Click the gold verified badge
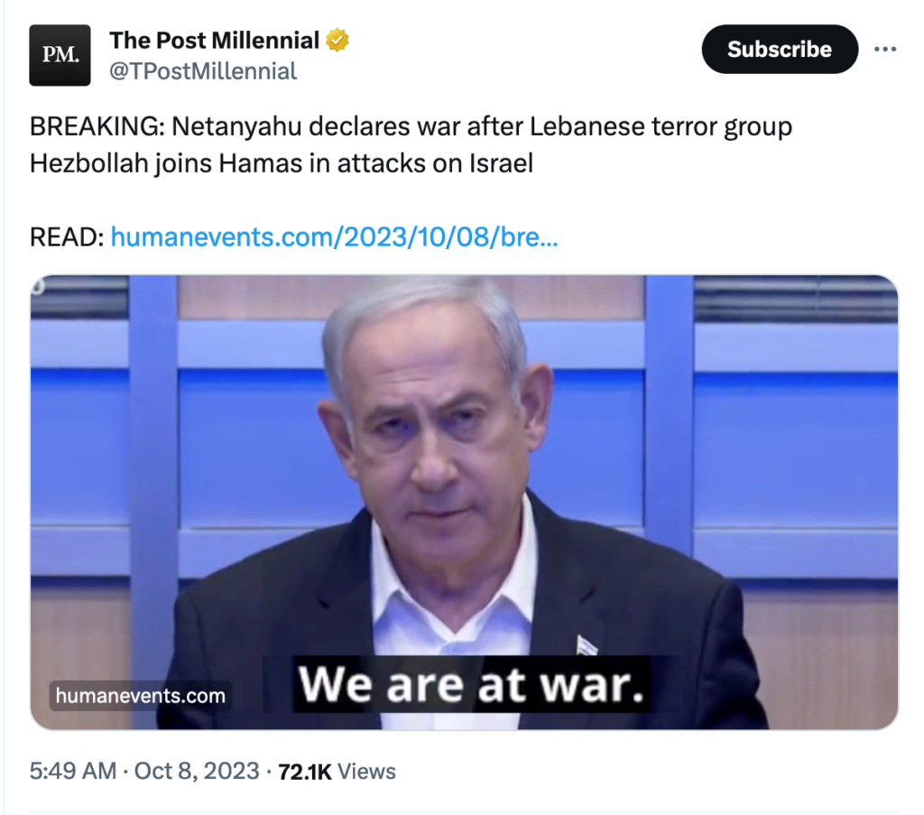 (337, 40)
